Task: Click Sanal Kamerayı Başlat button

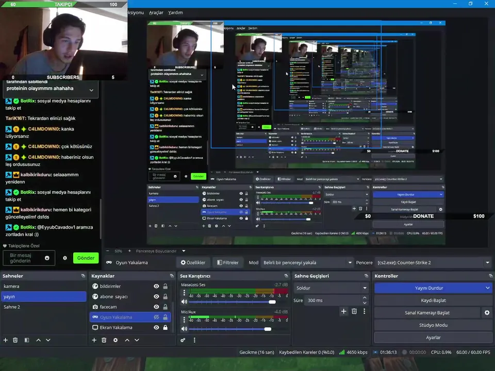Action: [x=427, y=313]
